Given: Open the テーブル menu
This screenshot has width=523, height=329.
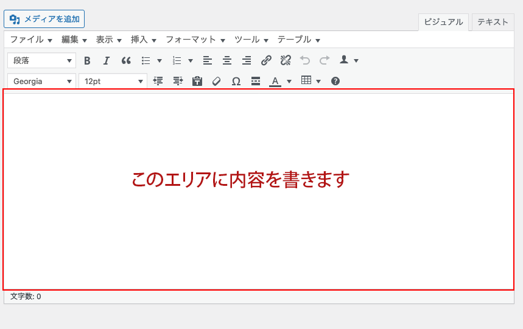Looking at the screenshot, I should (x=299, y=40).
